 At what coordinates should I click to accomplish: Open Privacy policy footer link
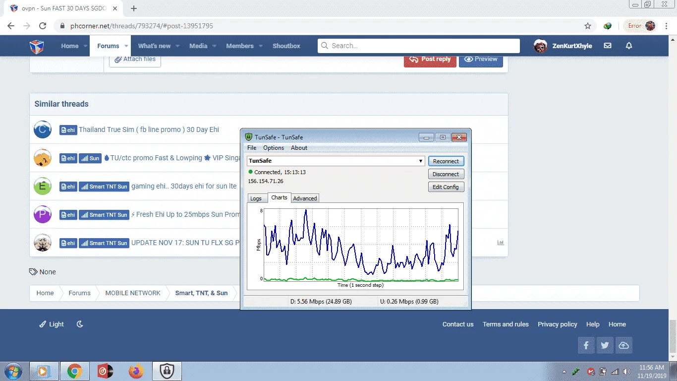558,324
